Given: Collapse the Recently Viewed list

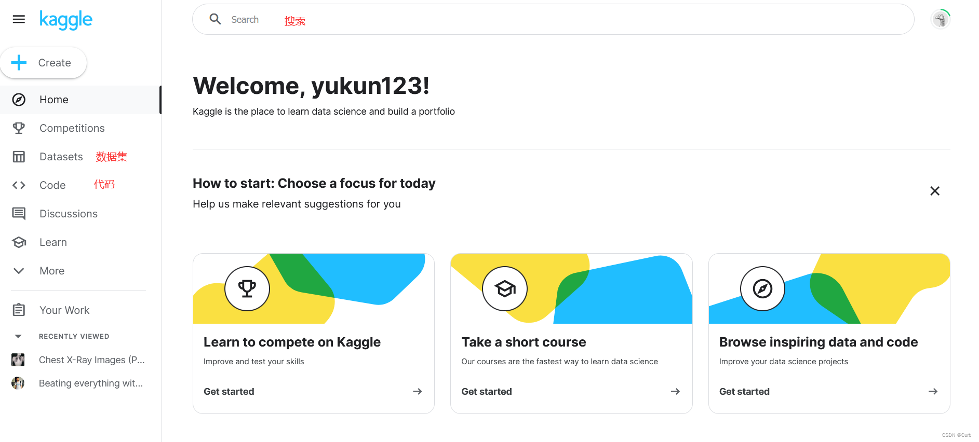Looking at the screenshot, I should (x=18, y=336).
